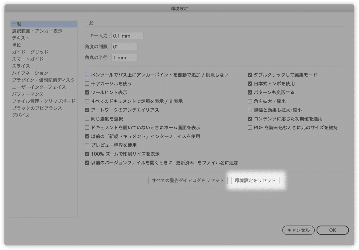This screenshot has width=359, height=250.
Task: Edit the キー入力 value field
Action: coord(127,36)
